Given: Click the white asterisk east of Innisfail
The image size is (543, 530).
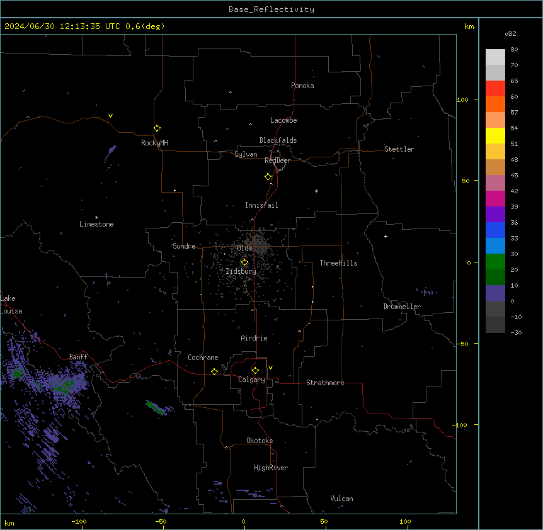Looking at the screenshot, I should point(316,191).
